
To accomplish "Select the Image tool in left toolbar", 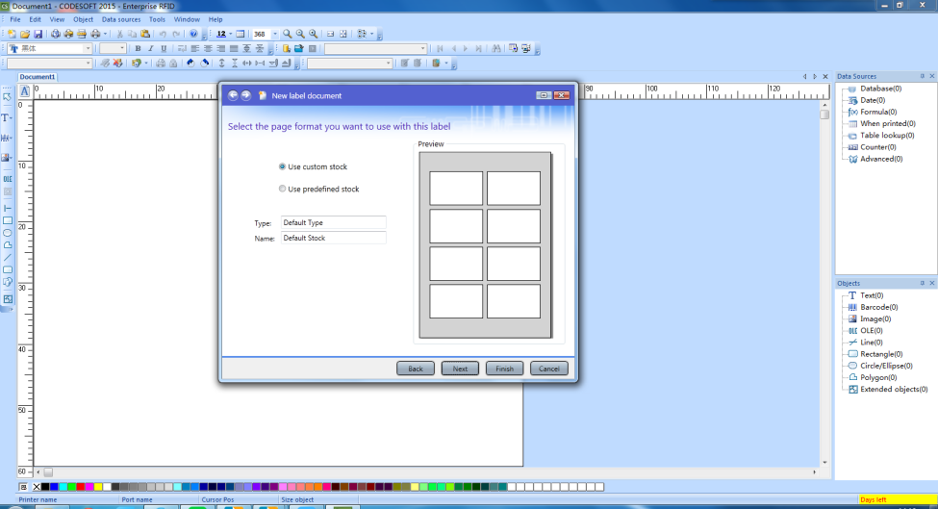I will pyautogui.click(x=7, y=158).
